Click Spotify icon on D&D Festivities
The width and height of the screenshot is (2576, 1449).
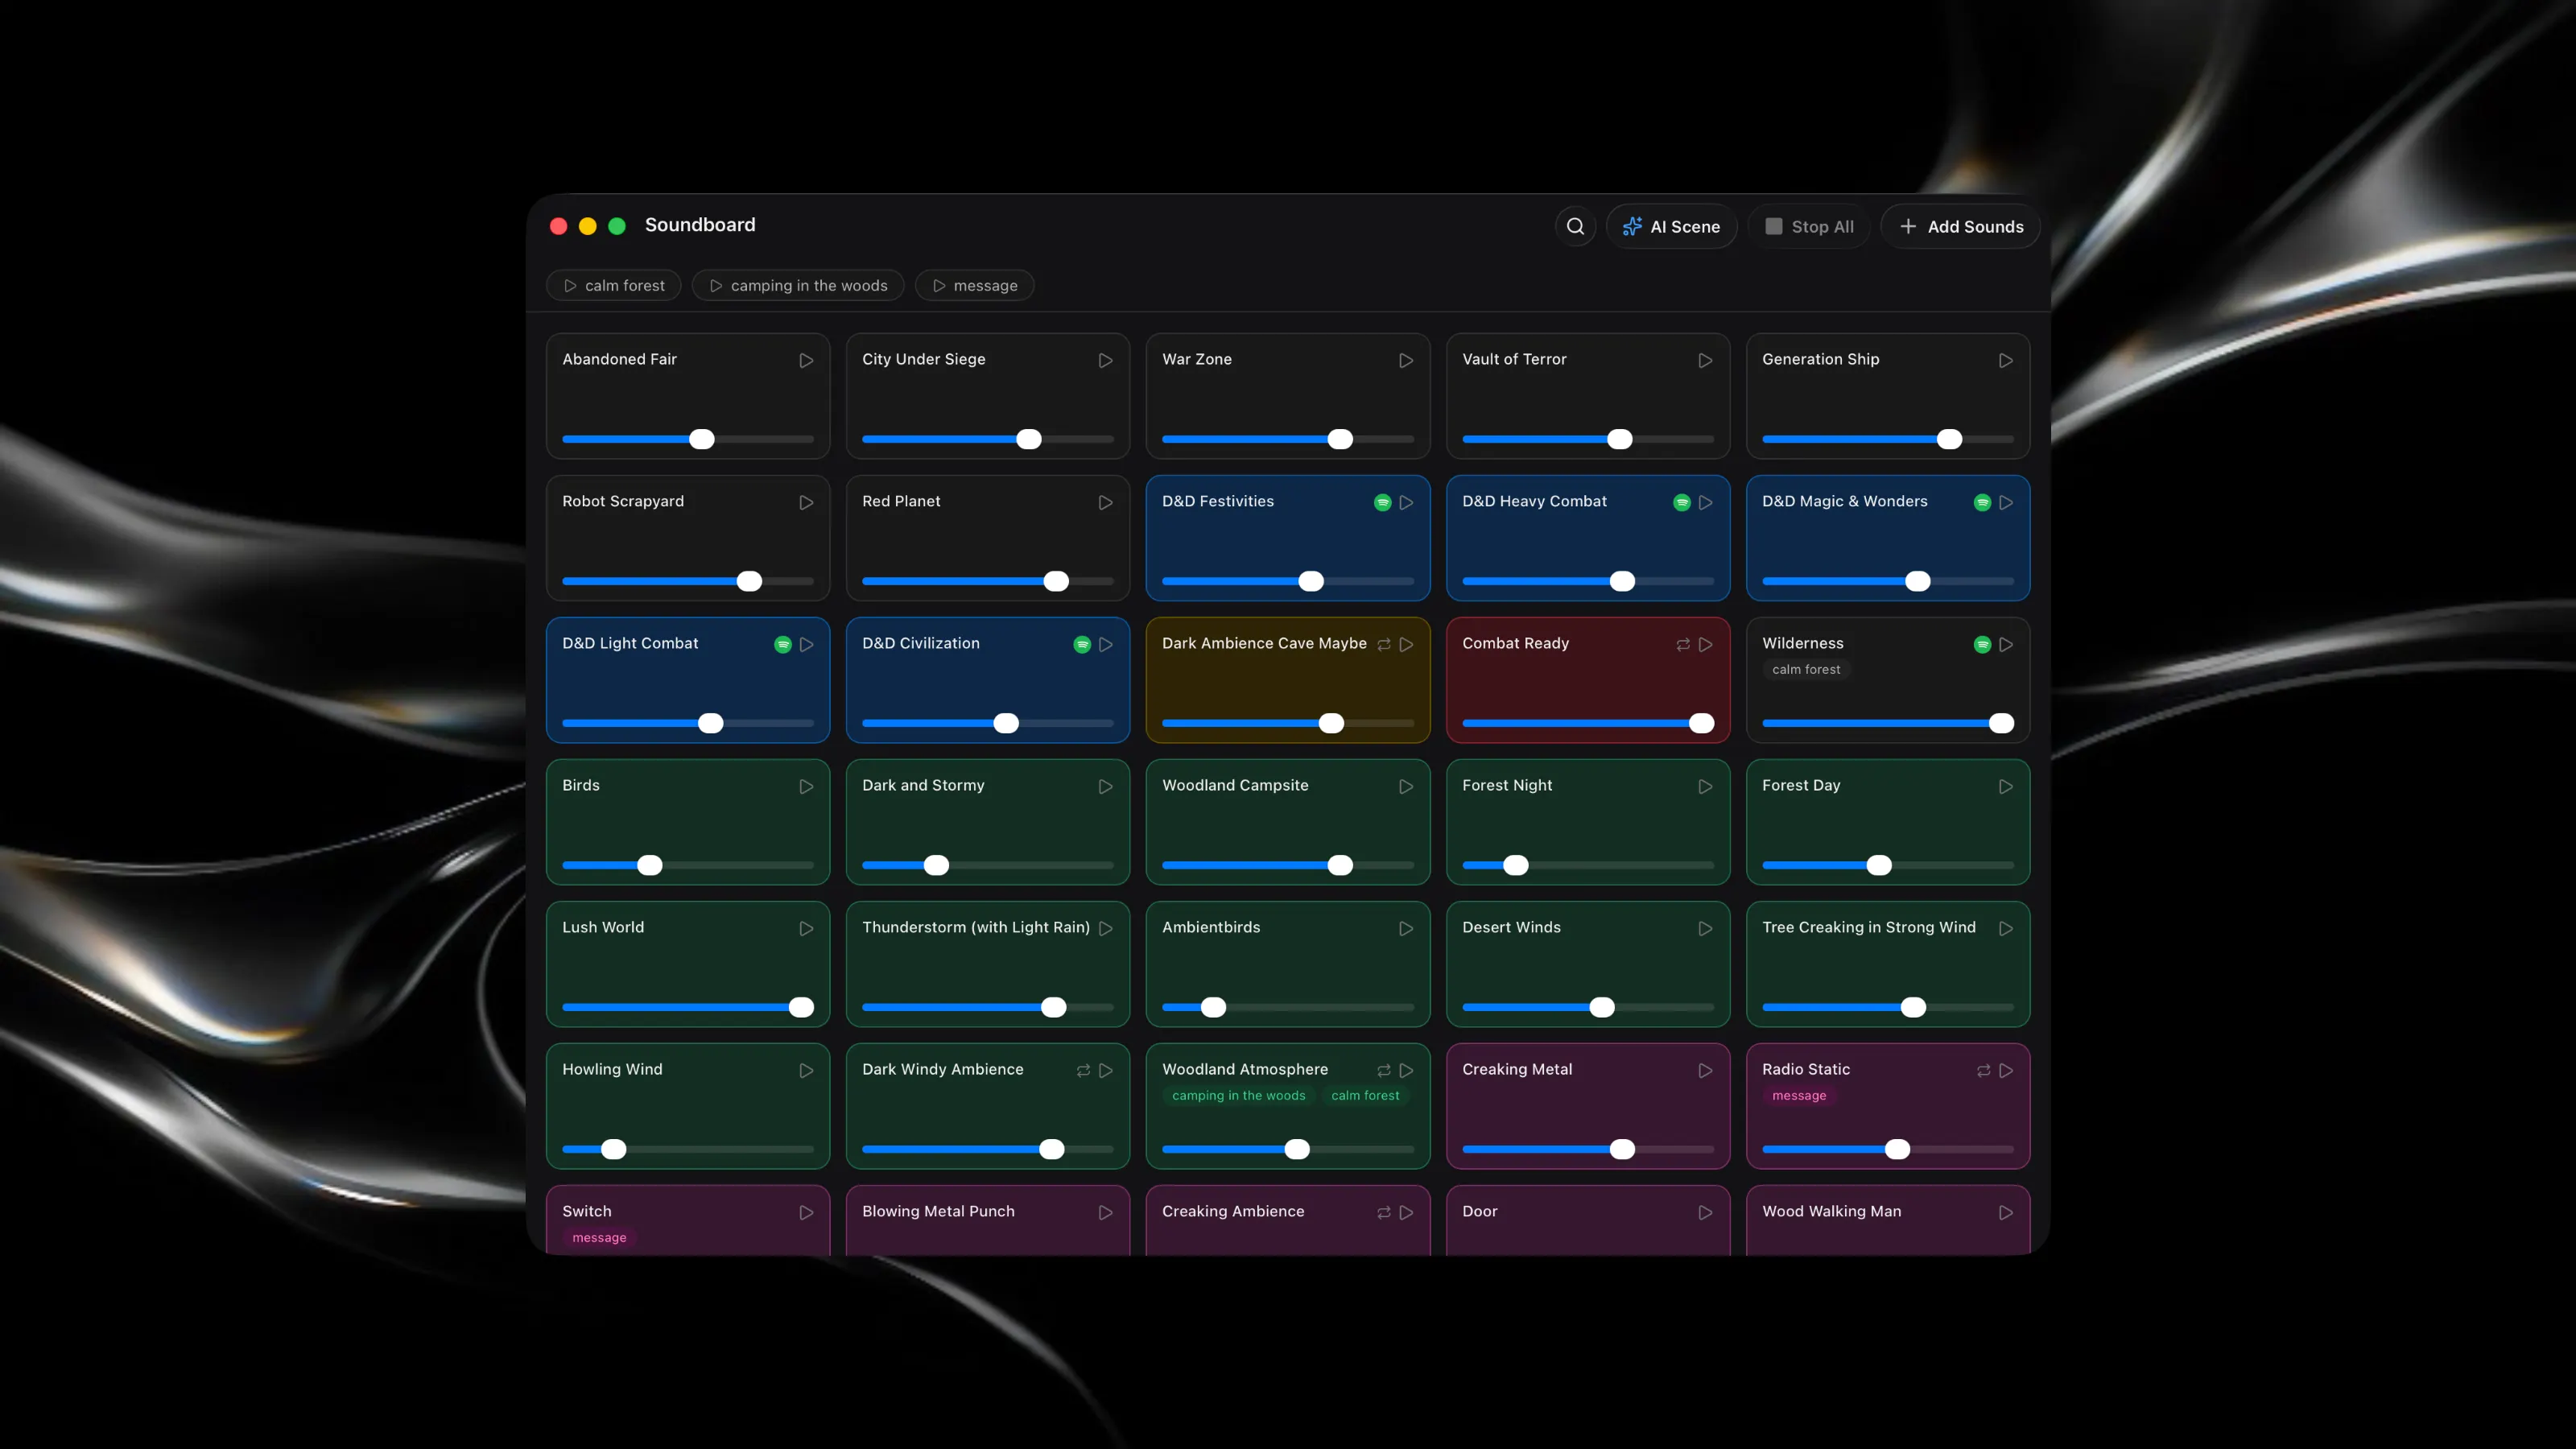[x=1382, y=502]
